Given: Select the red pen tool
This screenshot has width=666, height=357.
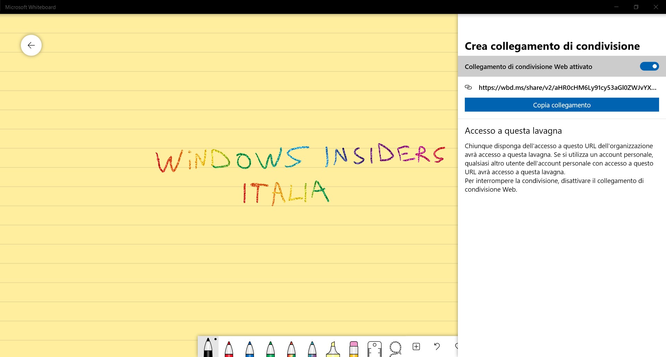Looking at the screenshot, I should (x=229, y=348).
